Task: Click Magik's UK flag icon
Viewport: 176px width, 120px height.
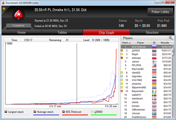Action: tap(154, 54)
